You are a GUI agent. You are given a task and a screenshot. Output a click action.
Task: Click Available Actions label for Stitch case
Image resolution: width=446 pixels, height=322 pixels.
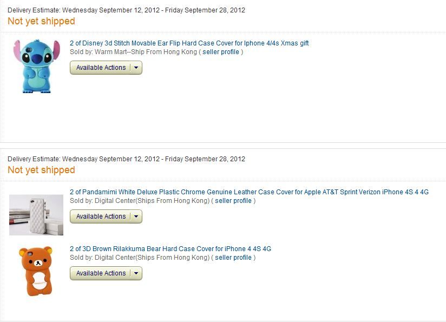(101, 68)
